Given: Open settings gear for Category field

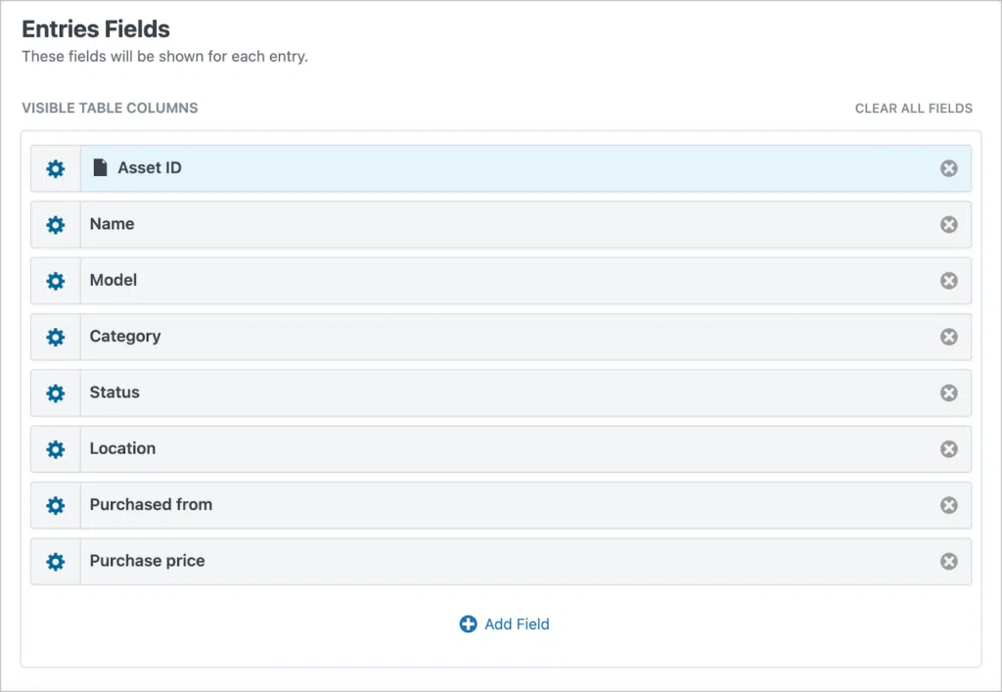Looking at the screenshot, I should (x=56, y=337).
